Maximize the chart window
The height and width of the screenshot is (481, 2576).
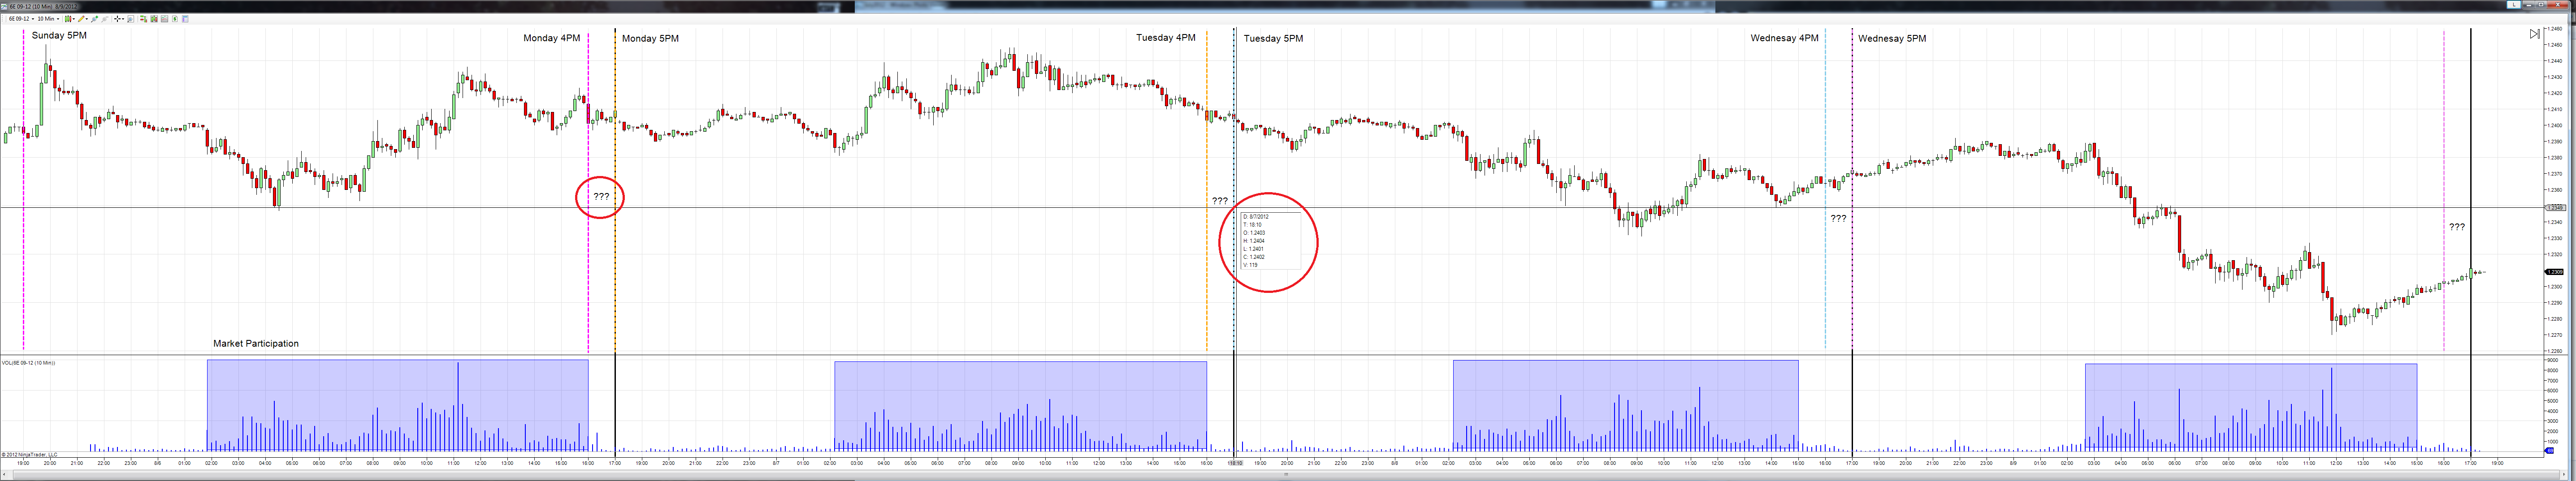[2541, 5]
